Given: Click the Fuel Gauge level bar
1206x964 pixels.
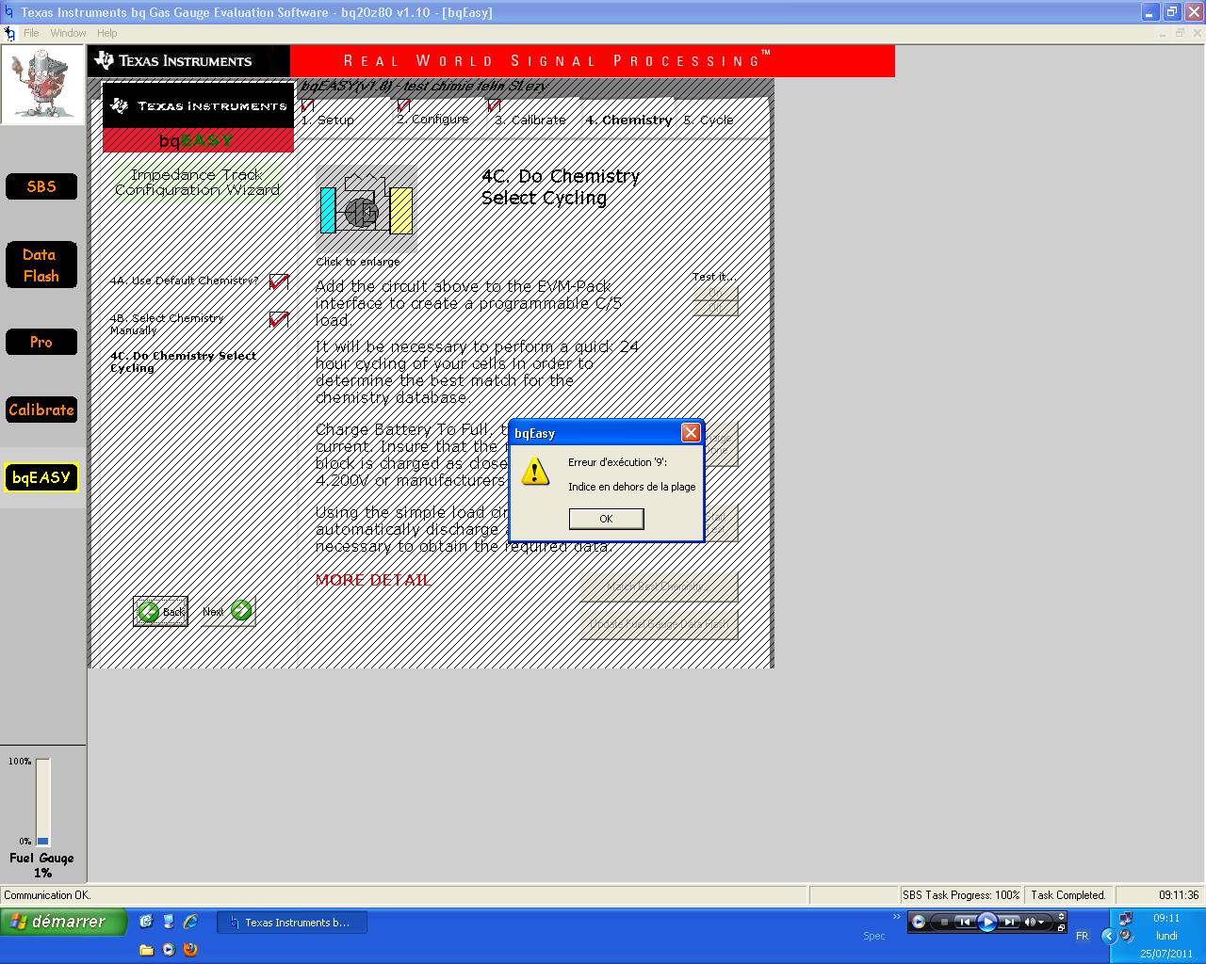Looking at the screenshot, I should coord(43,801).
